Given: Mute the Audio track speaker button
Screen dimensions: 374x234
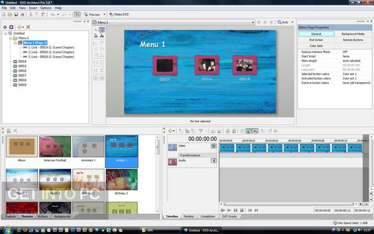Looking at the screenshot, I should pos(214,161).
